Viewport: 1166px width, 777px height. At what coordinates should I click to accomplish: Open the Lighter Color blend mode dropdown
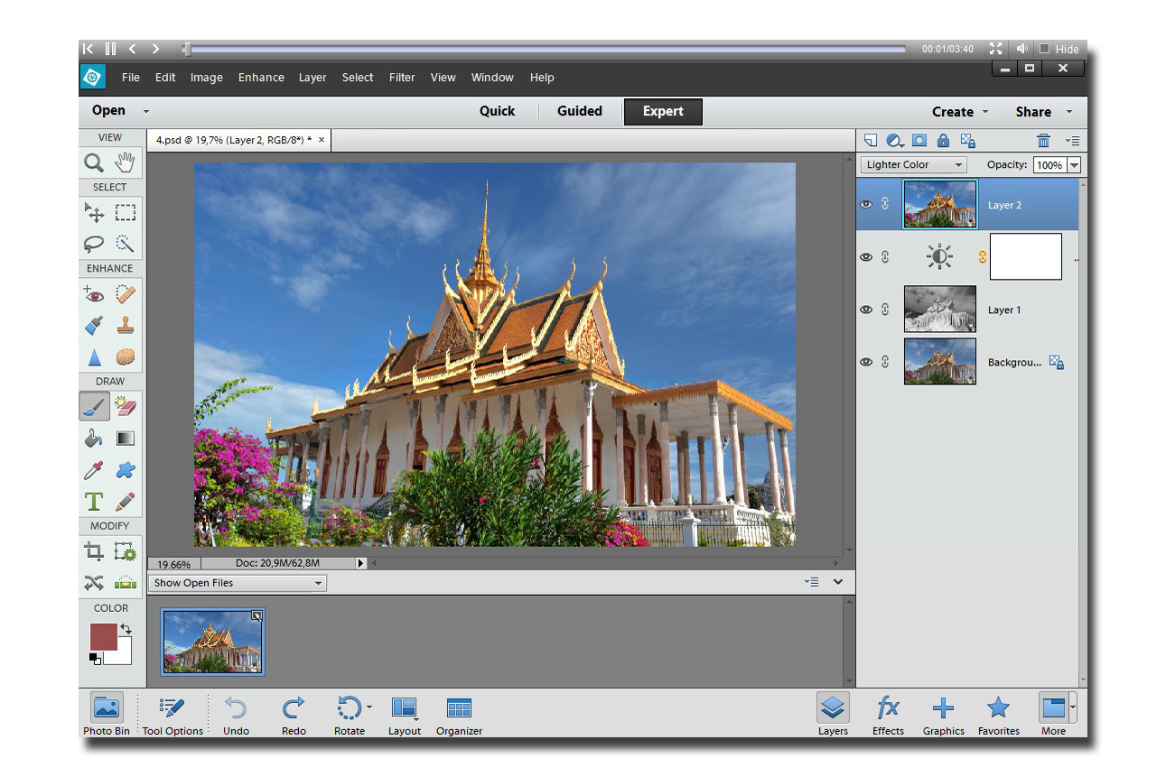(x=914, y=165)
